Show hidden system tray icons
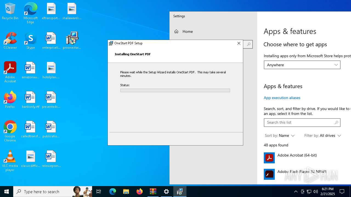This screenshot has height=197, width=351. 296,192
